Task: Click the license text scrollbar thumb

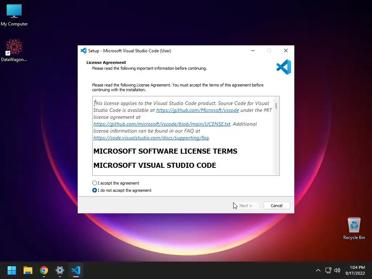Action: pos(276,106)
